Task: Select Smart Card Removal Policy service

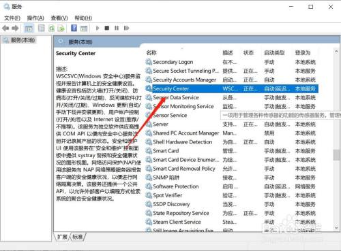Action: point(232,169)
